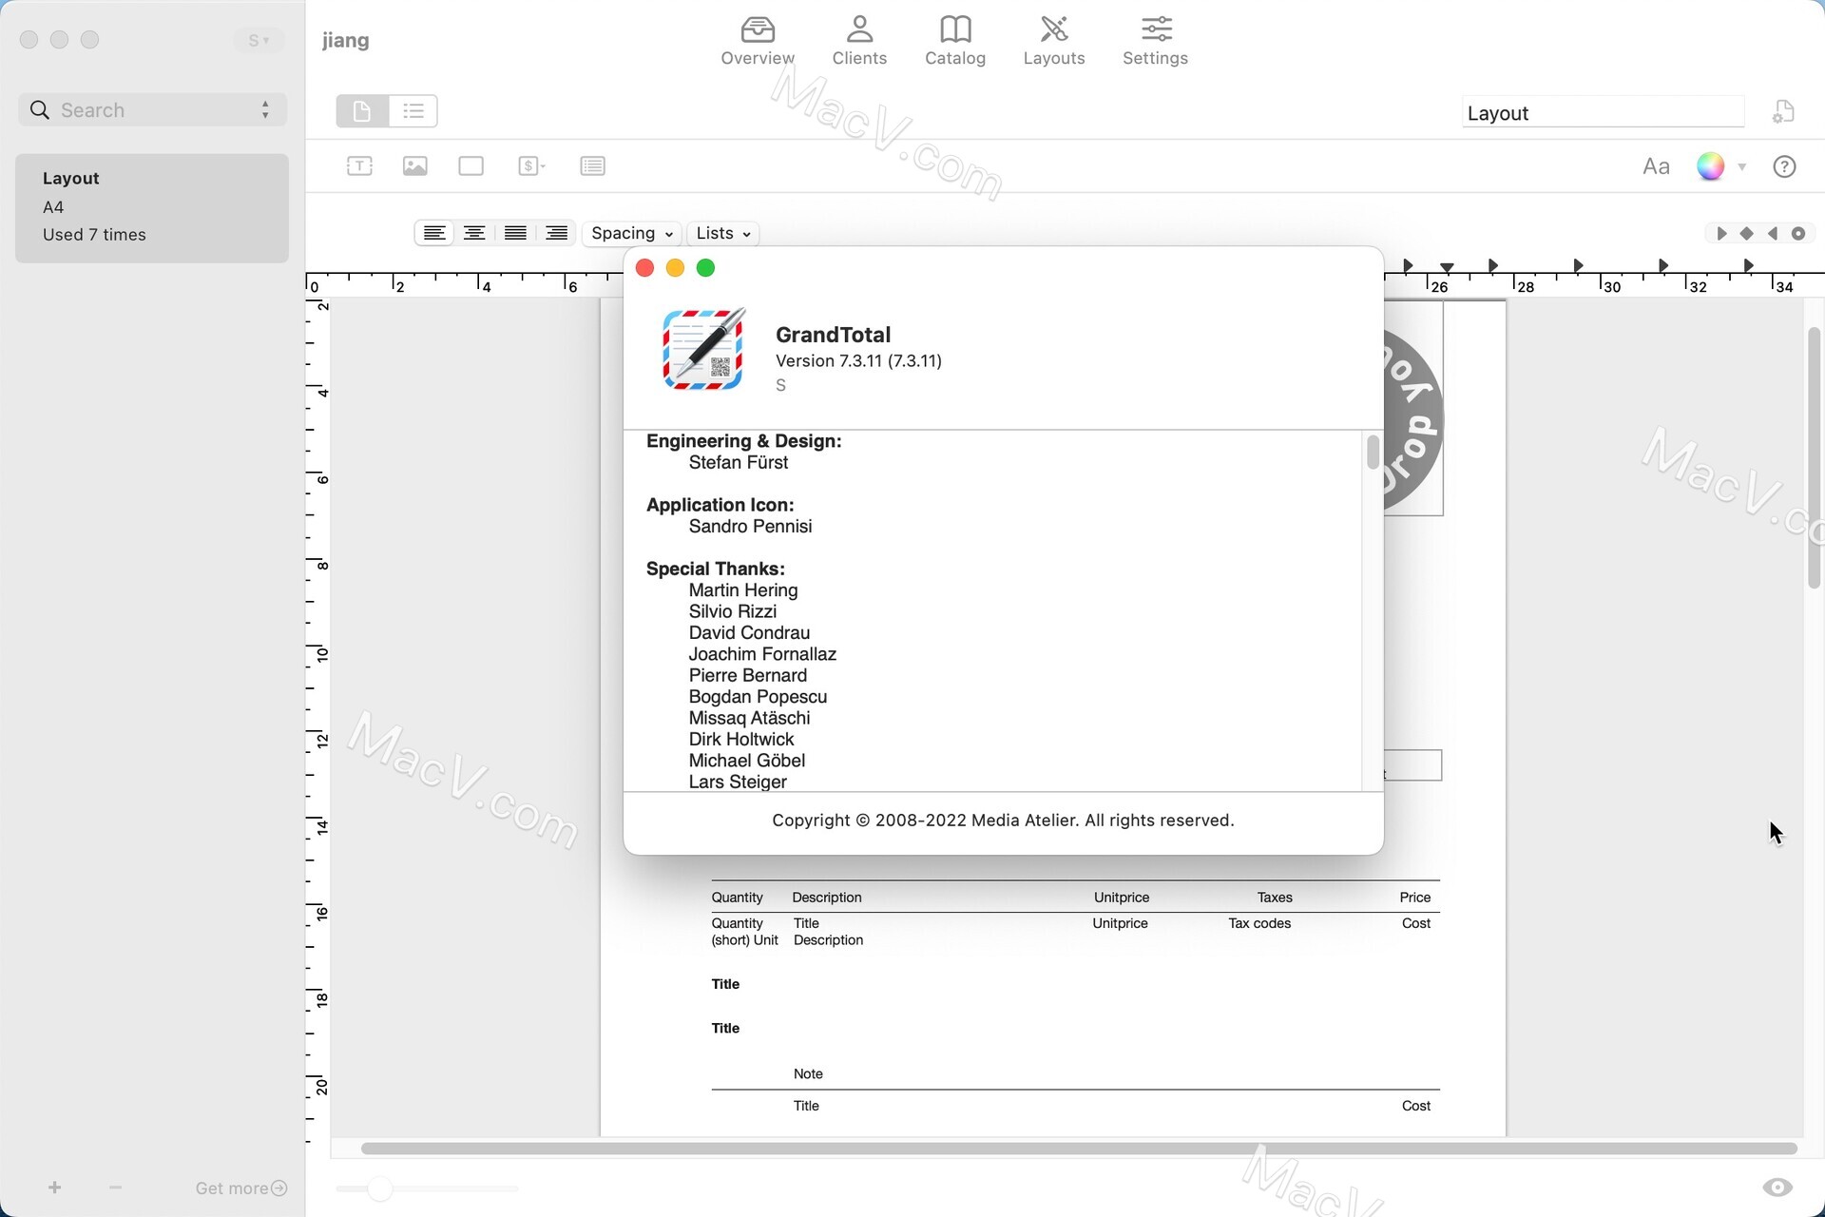This screenshot has height=1217, width=1825.
Task: Open the Layouts section
Action: (x=1054, y=41)
